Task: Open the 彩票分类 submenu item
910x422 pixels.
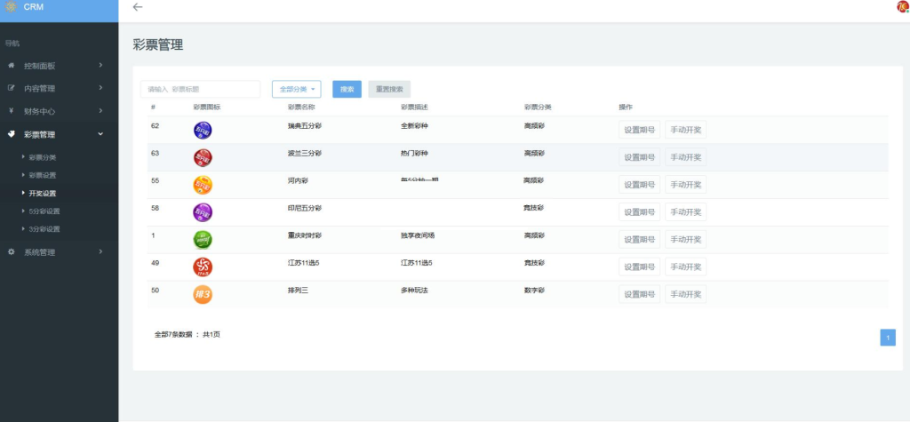Action: click(43, 157)
